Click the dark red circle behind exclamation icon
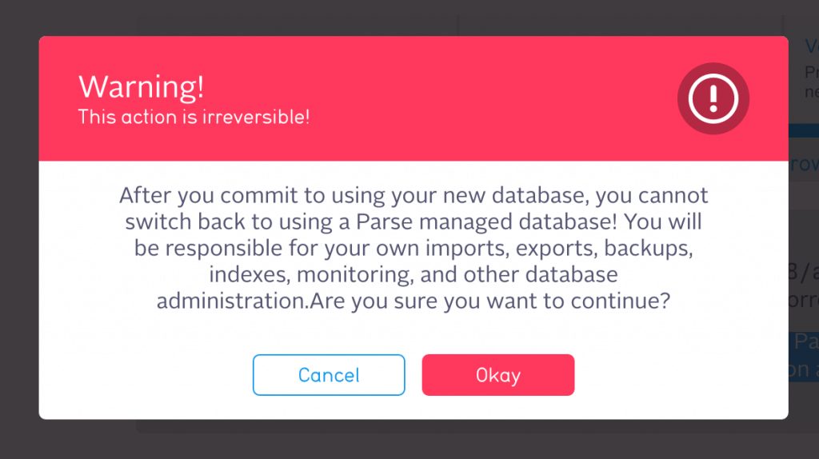The height and width of the screenshot is (459, 819). pyautogui.click(x=713, y=98)
